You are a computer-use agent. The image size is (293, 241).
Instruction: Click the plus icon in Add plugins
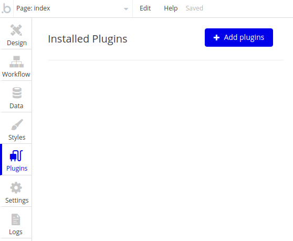click(216, 38)
